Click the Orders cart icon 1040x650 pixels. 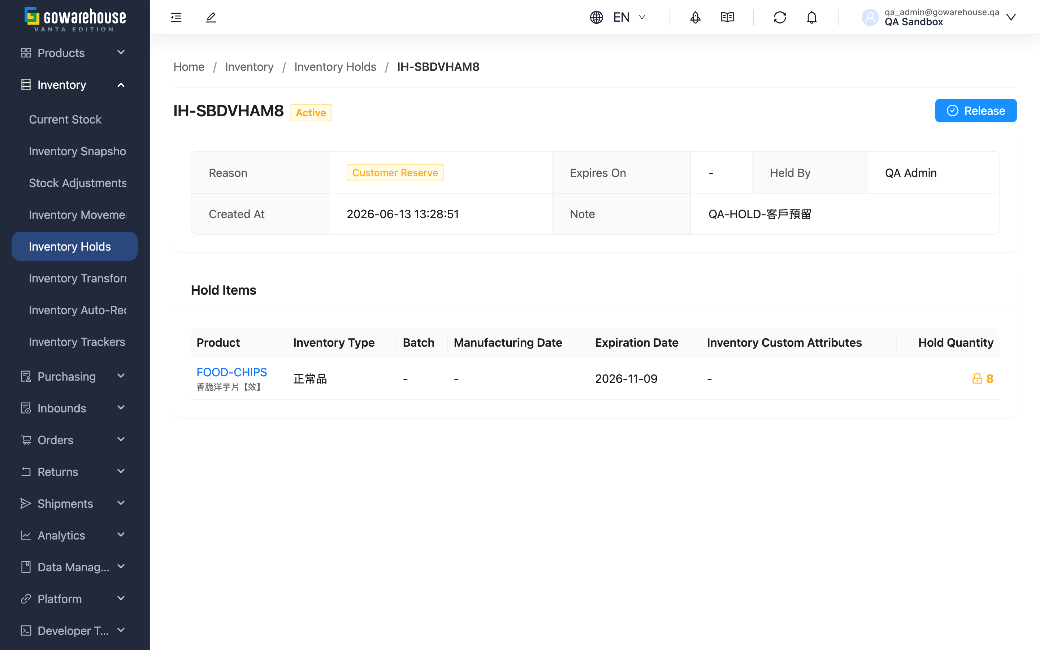26,440
